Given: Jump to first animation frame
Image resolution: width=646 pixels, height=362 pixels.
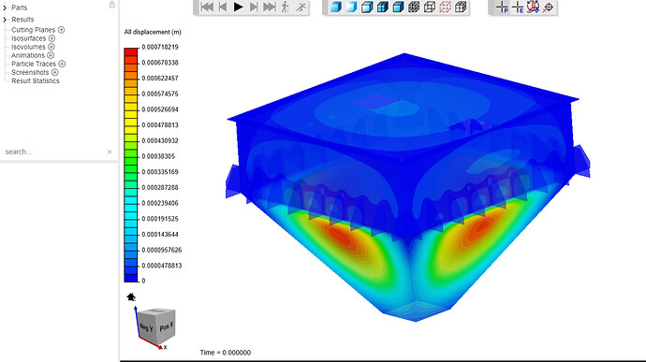Looking at the screenshot, I should click(207, 7).
